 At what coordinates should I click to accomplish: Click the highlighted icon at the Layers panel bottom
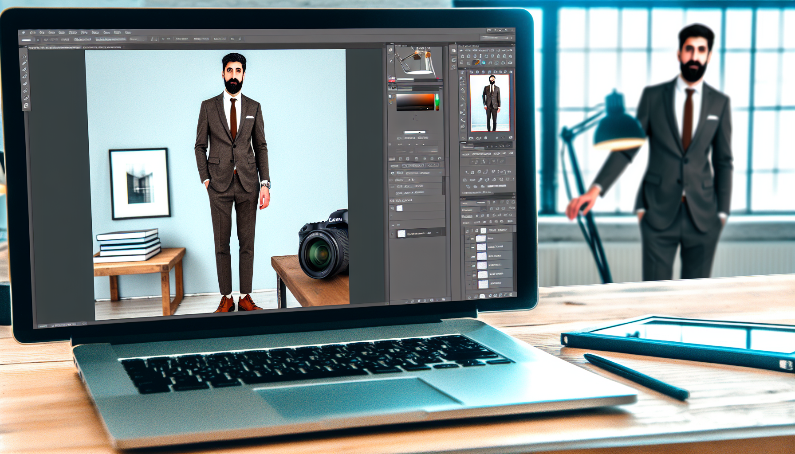click(482, 296)
